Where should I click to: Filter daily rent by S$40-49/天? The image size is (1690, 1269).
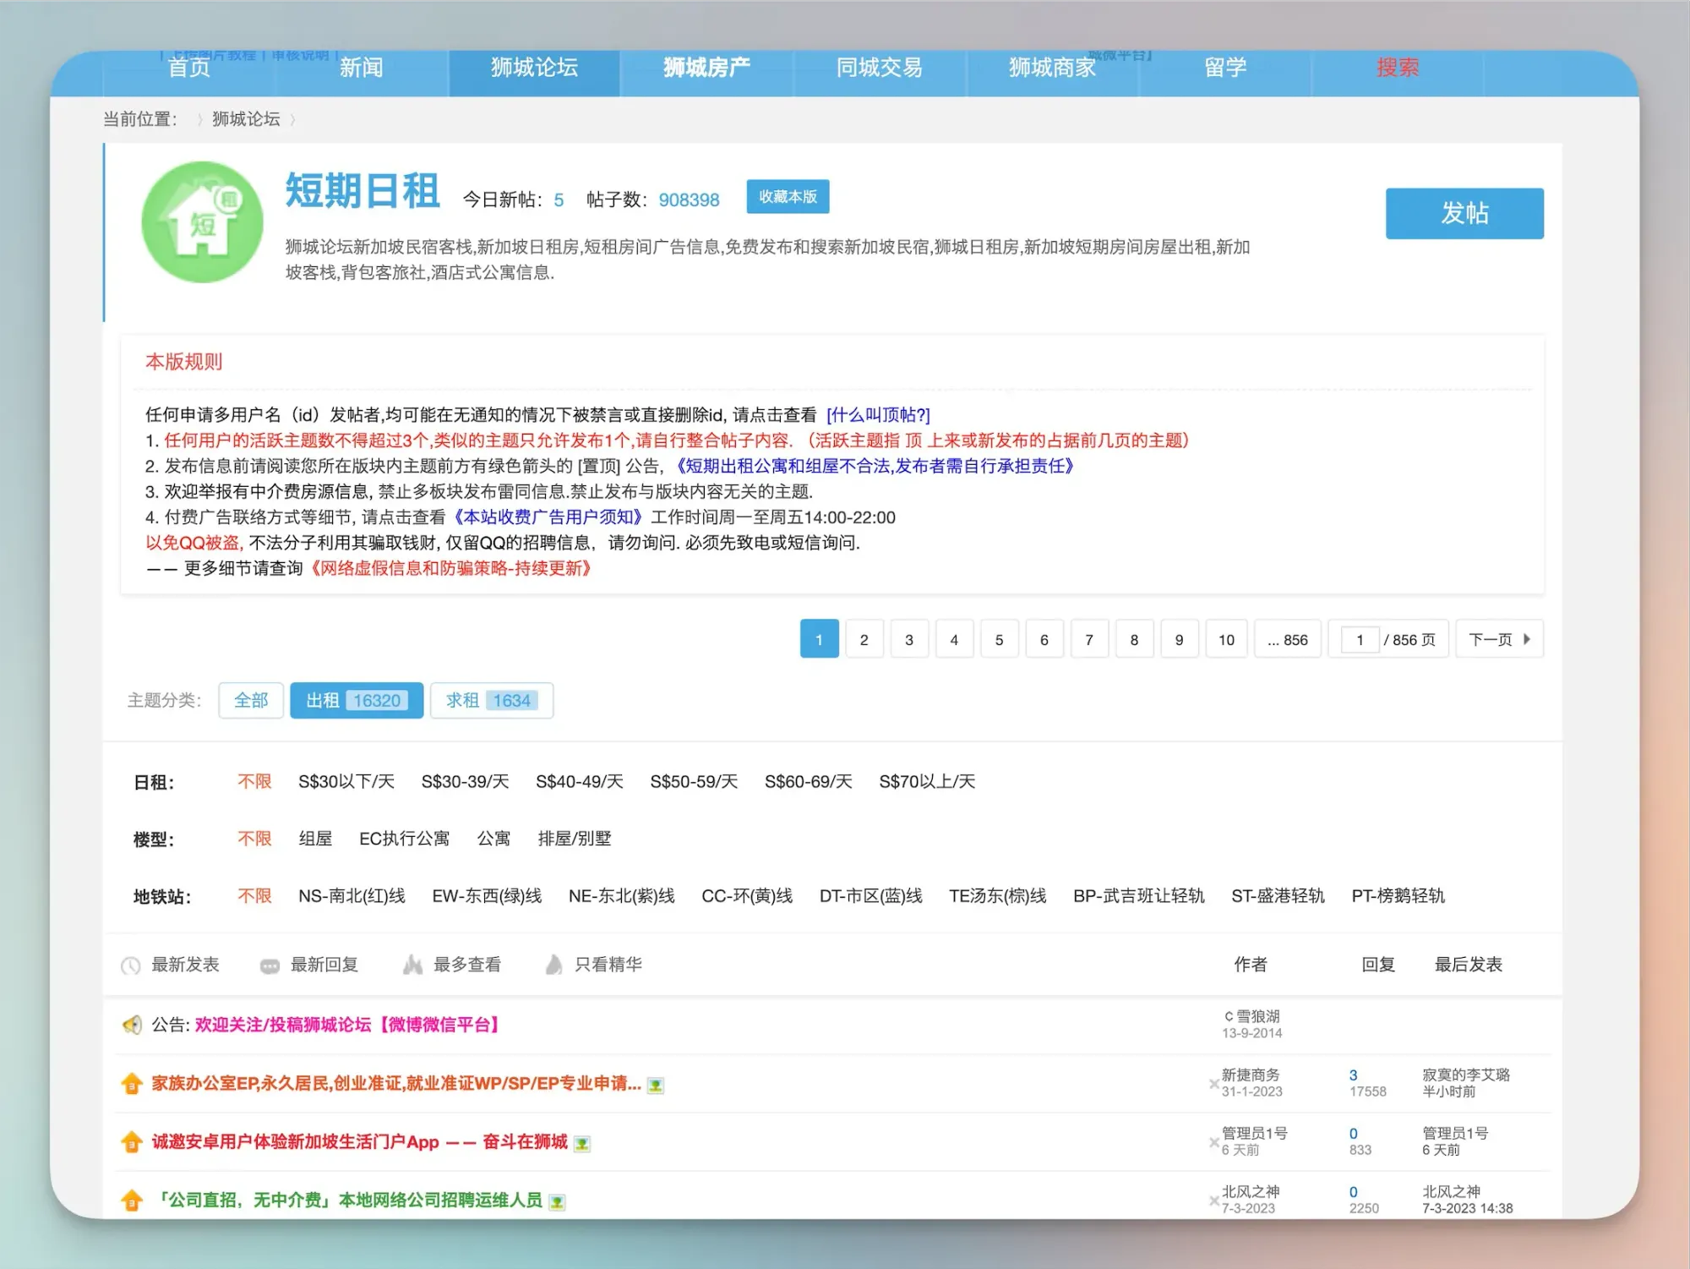pos(580,782)
